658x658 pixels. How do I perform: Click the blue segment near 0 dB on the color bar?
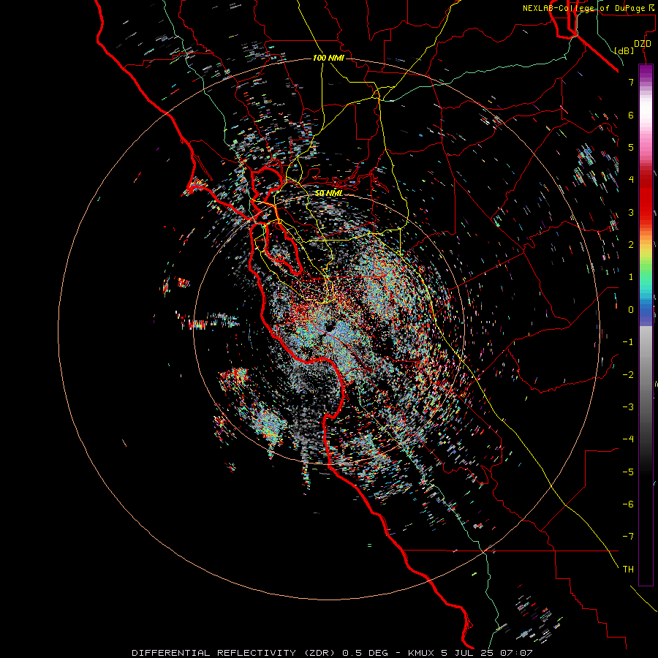tap(646, 313)
